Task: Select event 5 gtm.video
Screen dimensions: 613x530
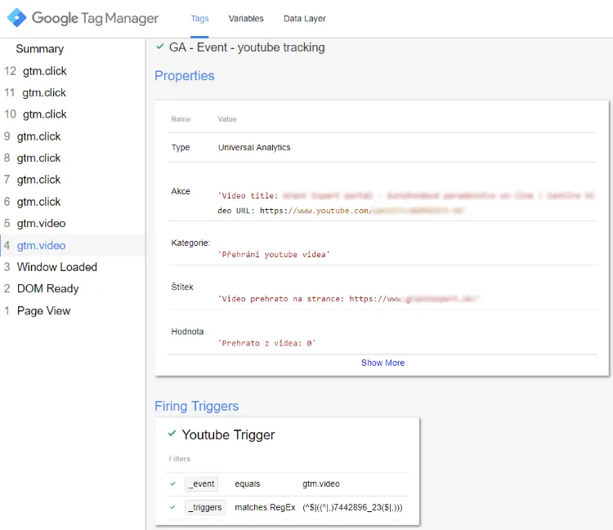Action: 72,223
